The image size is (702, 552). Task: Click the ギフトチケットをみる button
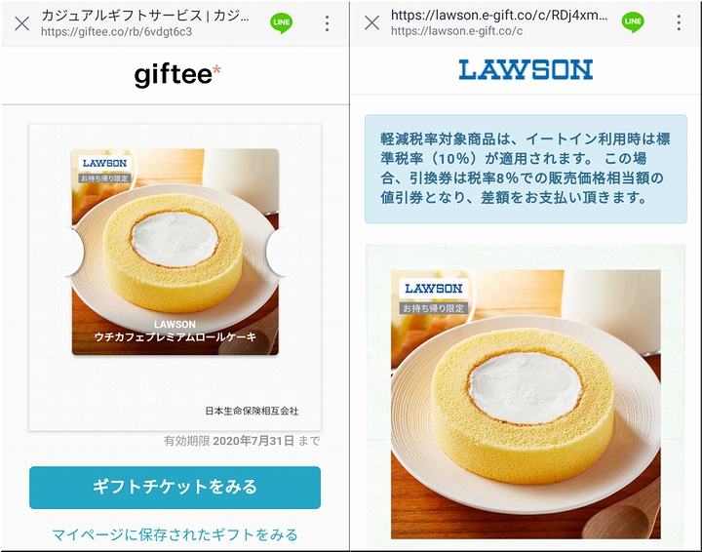pos(175,487)
